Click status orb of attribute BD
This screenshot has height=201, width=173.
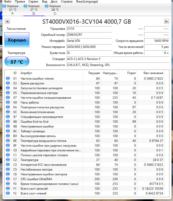[x=8, y=136]
